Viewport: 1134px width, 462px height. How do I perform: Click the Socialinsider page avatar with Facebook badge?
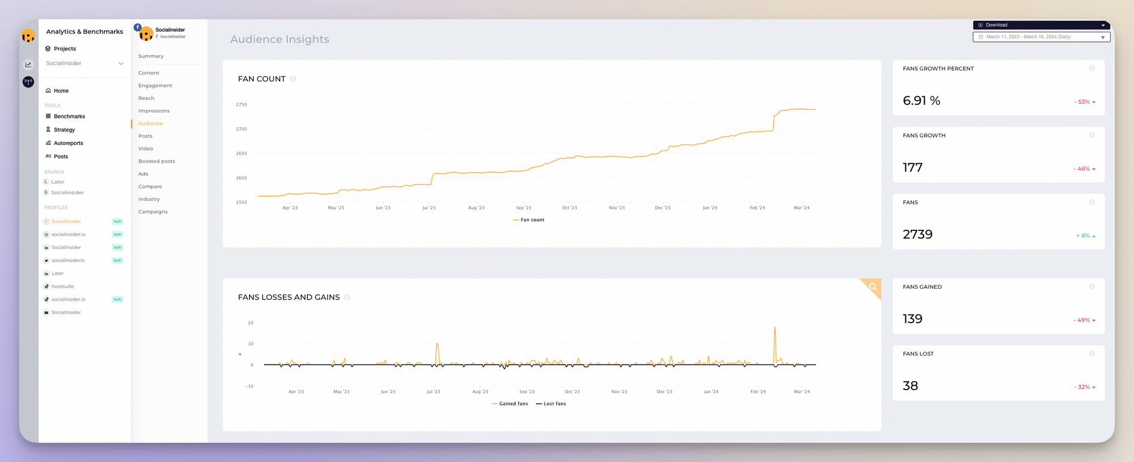pos(145,33)
